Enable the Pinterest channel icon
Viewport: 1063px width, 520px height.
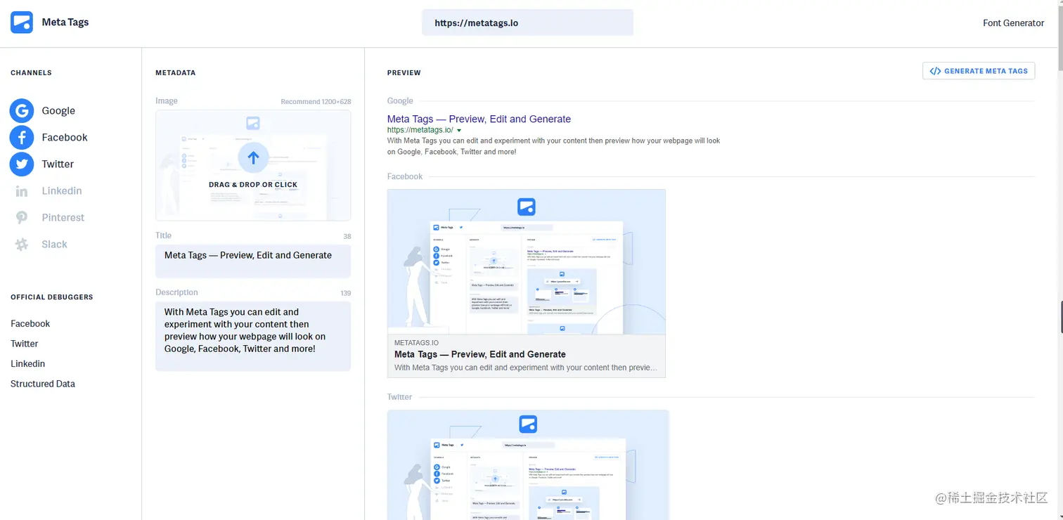pyautogui.click(x=22, y=218)
